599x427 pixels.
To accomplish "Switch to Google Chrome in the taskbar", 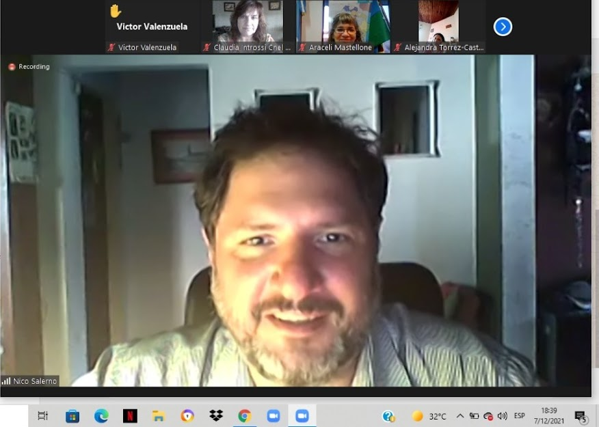I will click(245, 416).
